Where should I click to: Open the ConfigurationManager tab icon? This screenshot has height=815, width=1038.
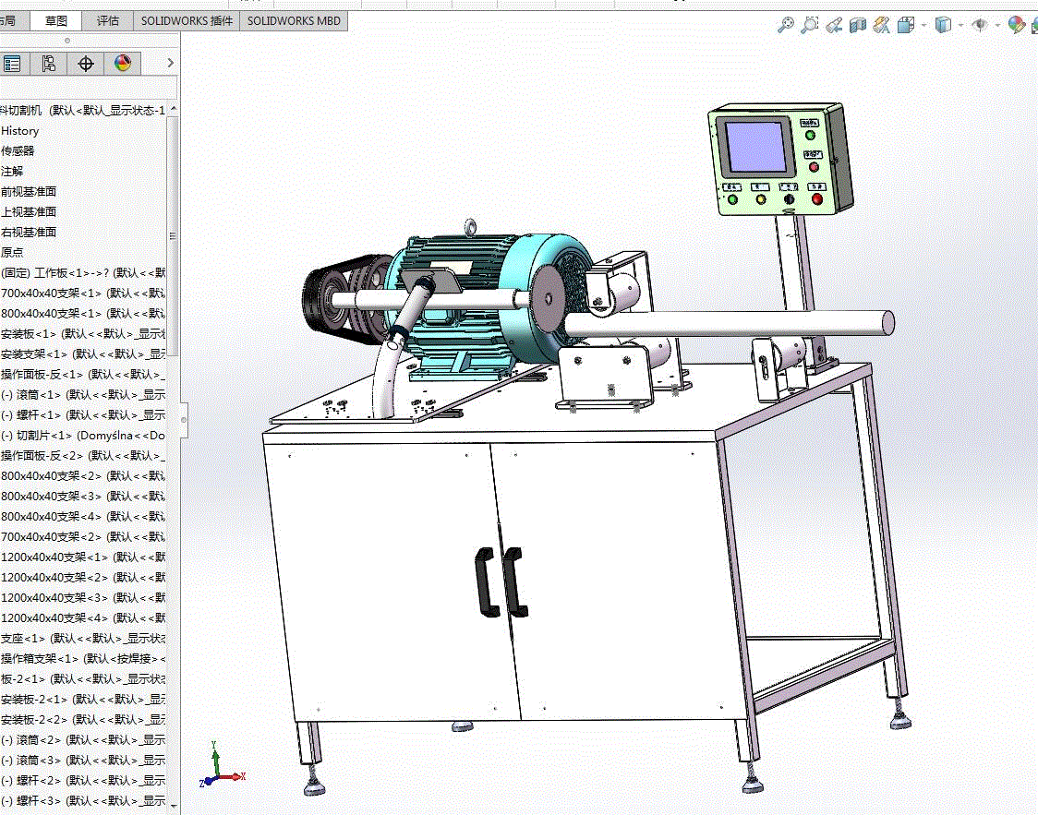(48, 64)
